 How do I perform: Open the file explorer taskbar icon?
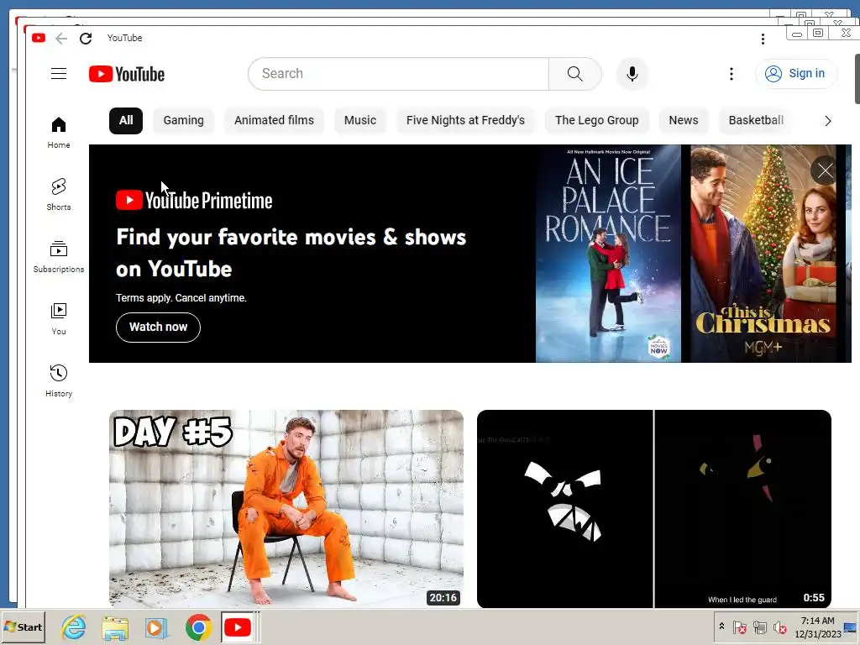pos(115,627)
